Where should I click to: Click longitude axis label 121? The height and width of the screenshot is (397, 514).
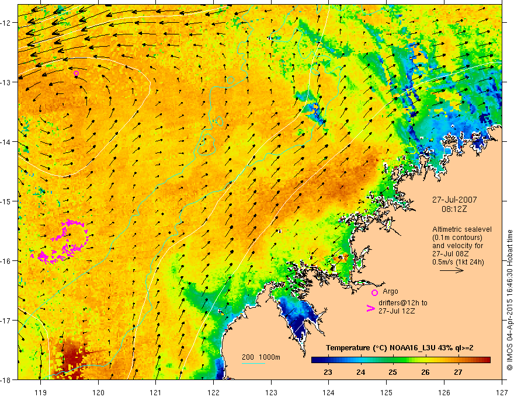pyautogui.click(x=156, y=392)
